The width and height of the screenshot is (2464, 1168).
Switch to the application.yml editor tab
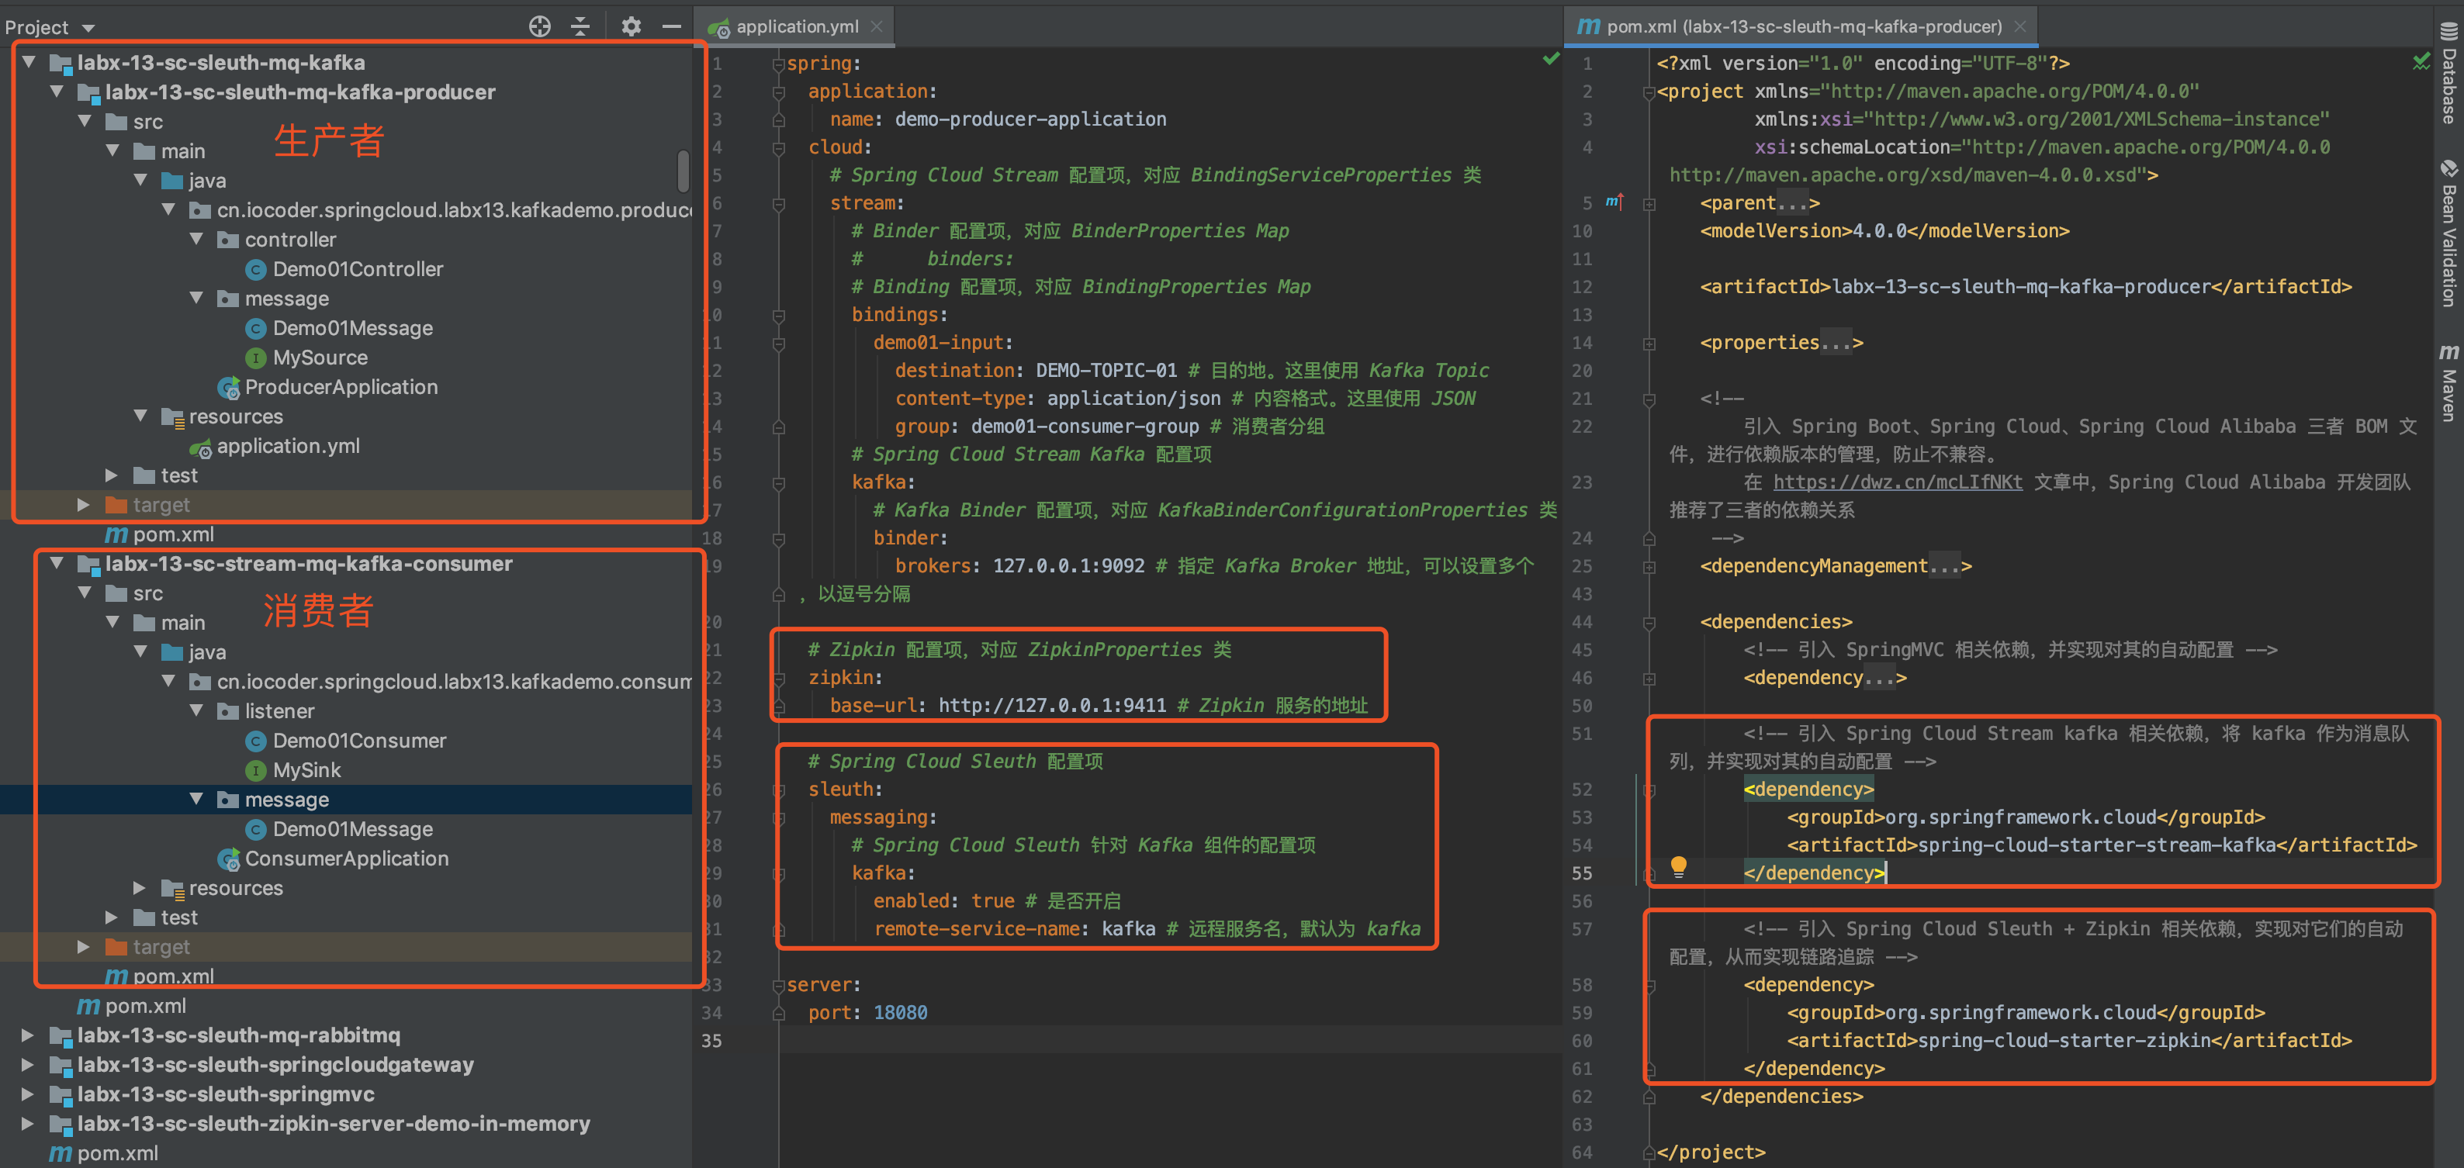(x=796, y=27)
